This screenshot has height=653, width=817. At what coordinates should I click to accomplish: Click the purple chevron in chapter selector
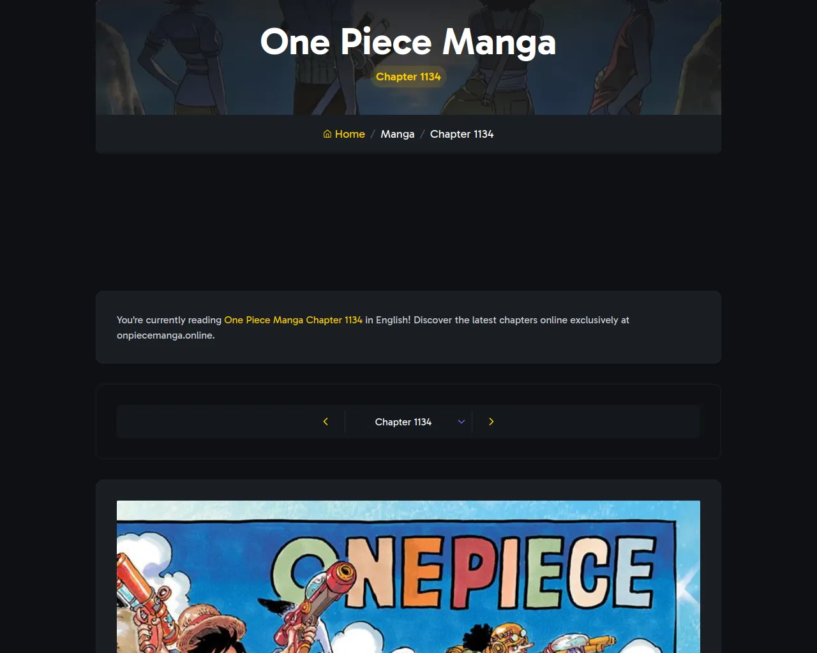pos(461,422)
